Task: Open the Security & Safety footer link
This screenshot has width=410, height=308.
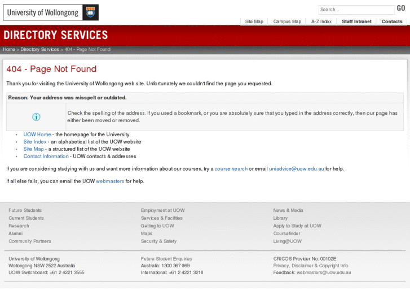Action: point(158,241)
